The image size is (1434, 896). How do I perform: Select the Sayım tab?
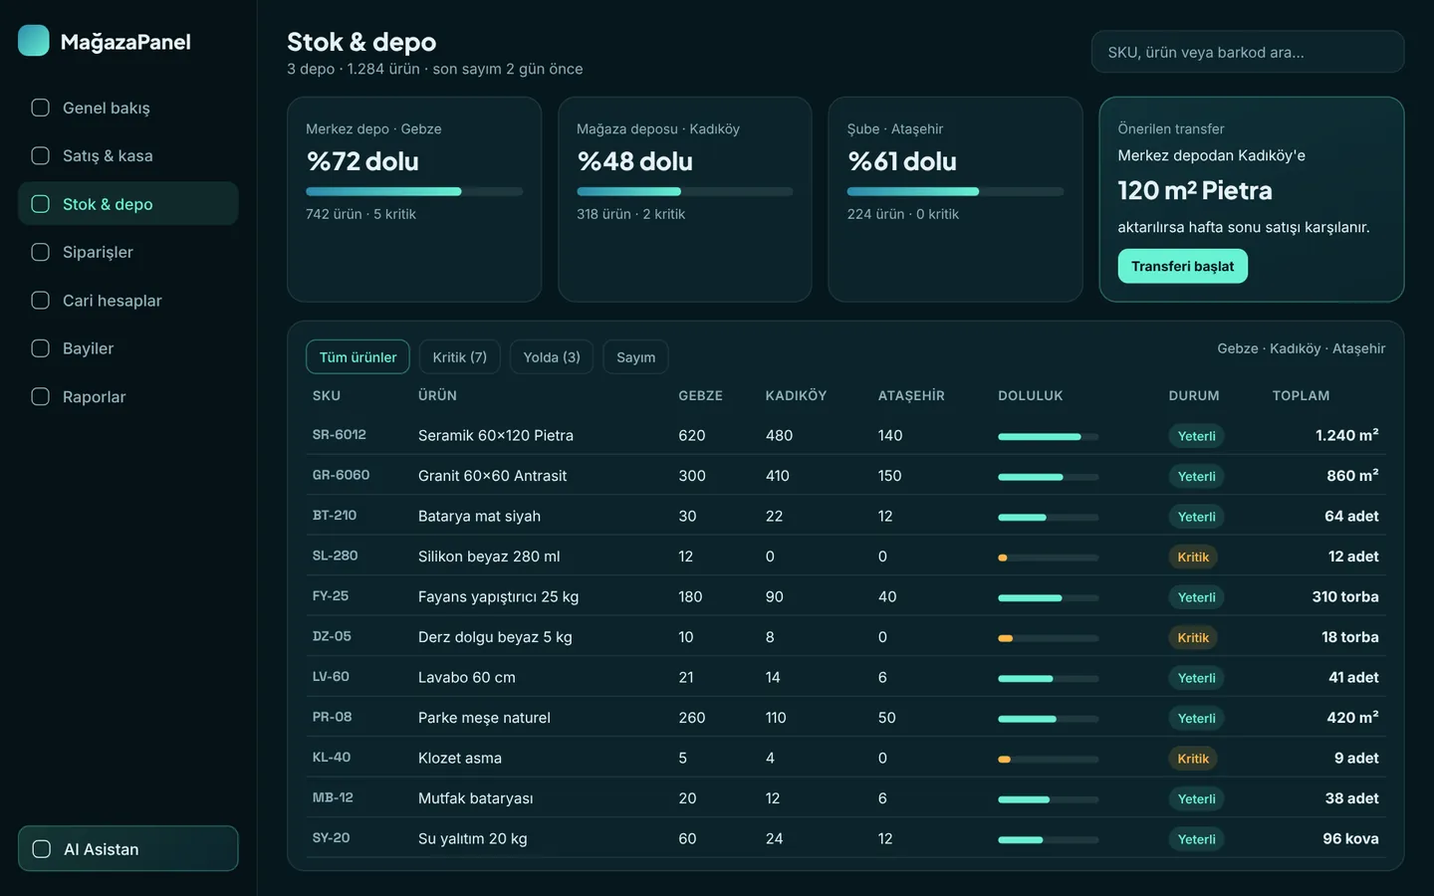[x=635, y=357]
